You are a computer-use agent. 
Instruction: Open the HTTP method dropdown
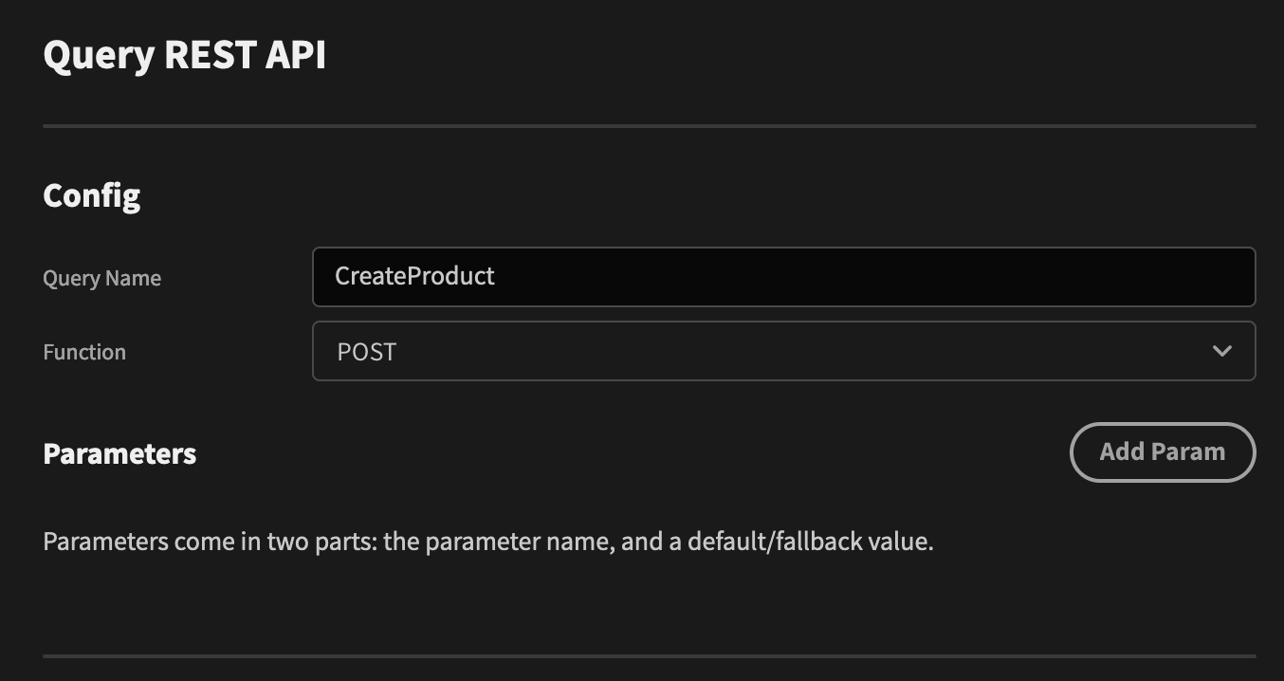click(783, 351)
